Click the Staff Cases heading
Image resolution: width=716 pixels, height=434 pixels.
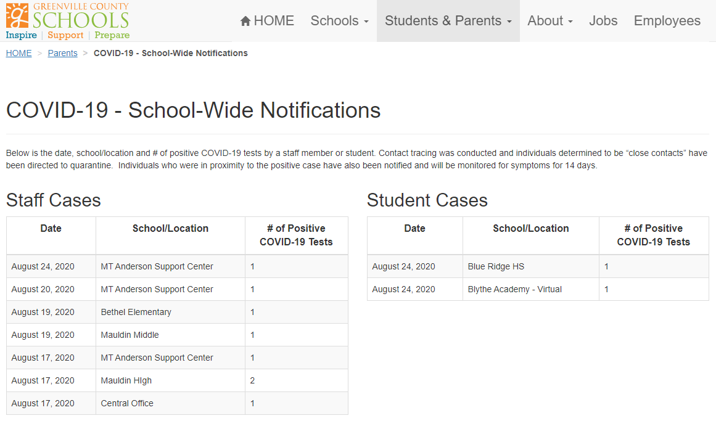tap(54, 200)
